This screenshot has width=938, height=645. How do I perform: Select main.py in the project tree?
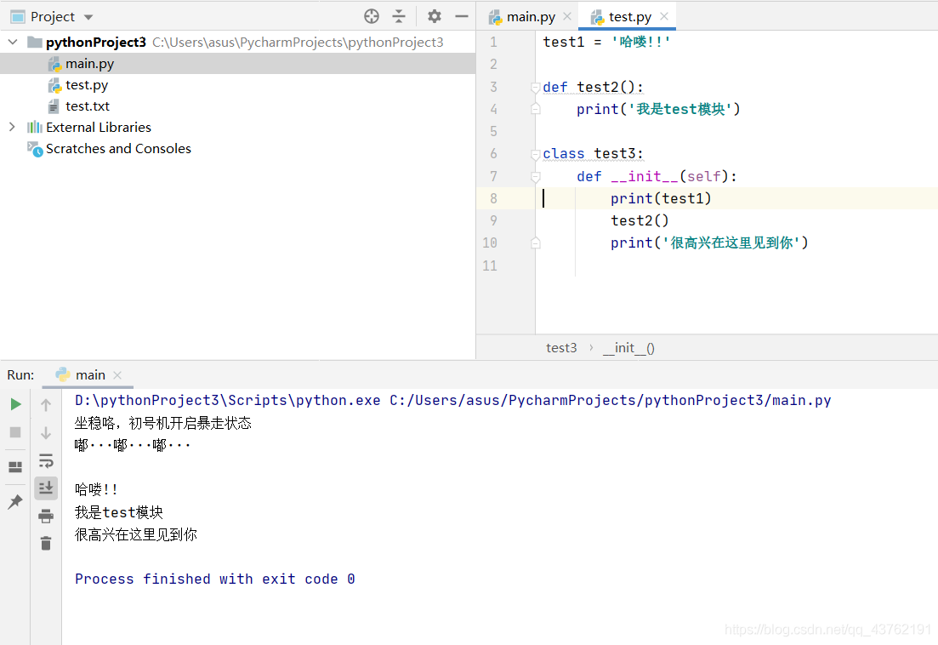pos(90,64)
